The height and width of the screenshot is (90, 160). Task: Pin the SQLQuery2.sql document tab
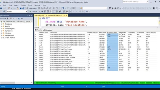tap(64, 15)
